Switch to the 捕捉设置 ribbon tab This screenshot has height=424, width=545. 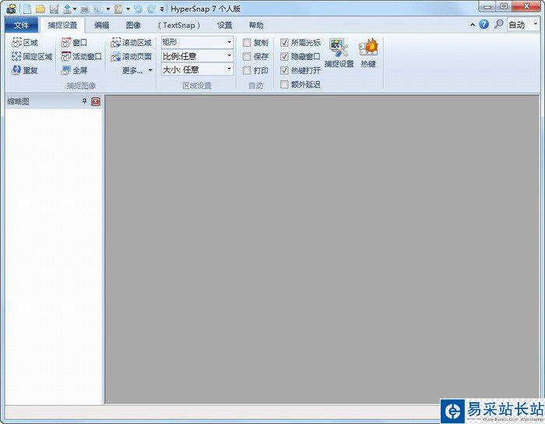pyautogui.click(x=62, y=25)
